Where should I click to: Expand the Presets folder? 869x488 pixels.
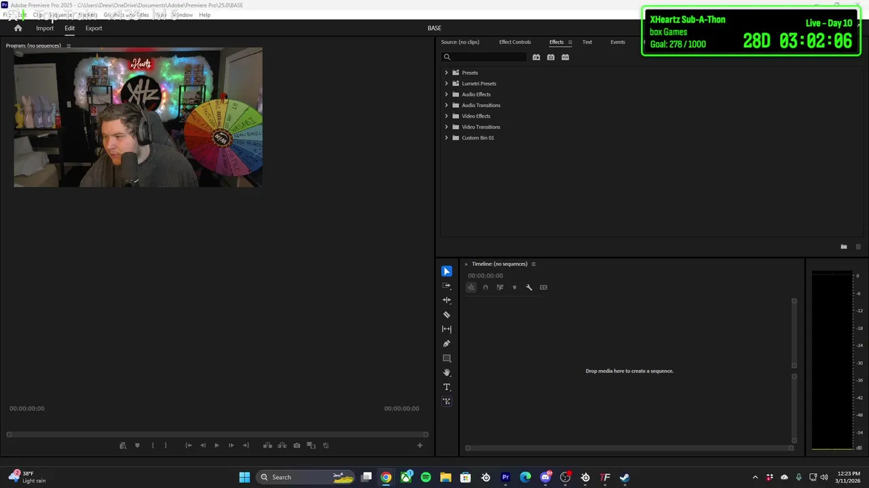tap(446, 73)
